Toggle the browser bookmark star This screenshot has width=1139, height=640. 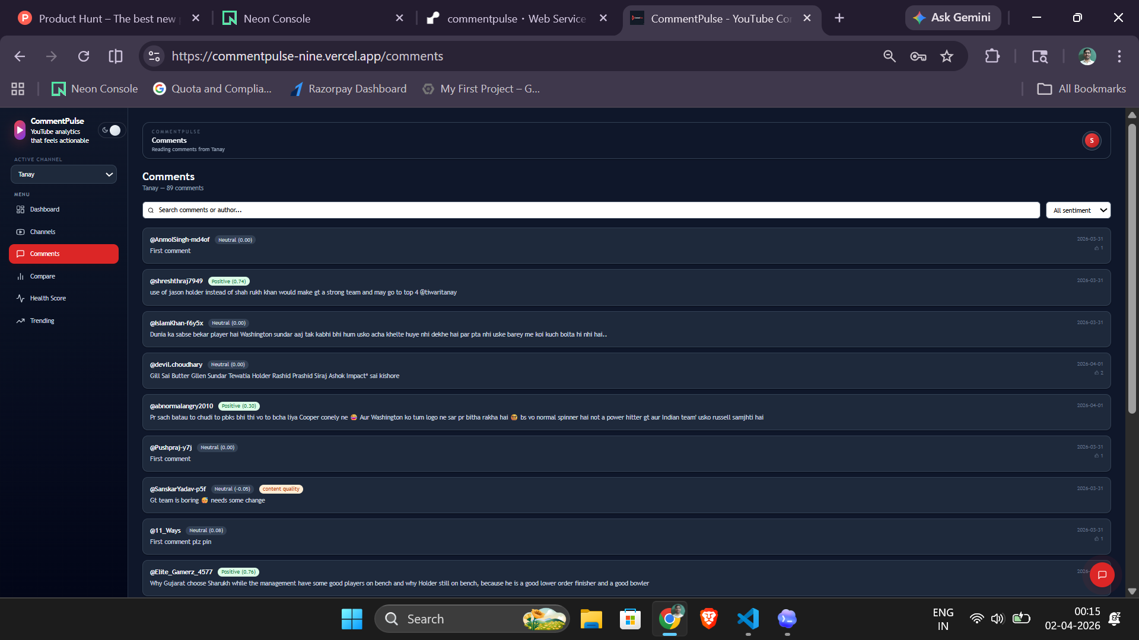pyautogui.click(x=947, y=56)
